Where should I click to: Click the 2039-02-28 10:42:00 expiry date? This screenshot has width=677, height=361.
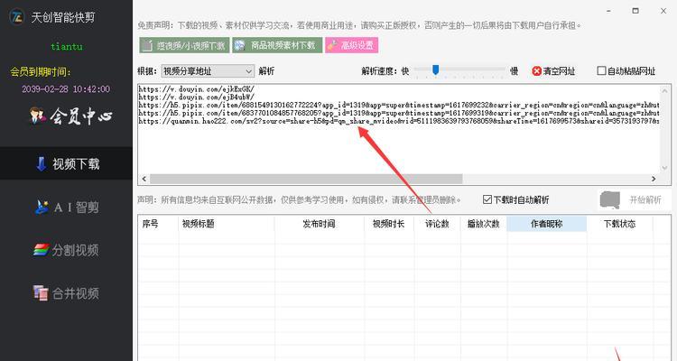(x=66, y=89)
